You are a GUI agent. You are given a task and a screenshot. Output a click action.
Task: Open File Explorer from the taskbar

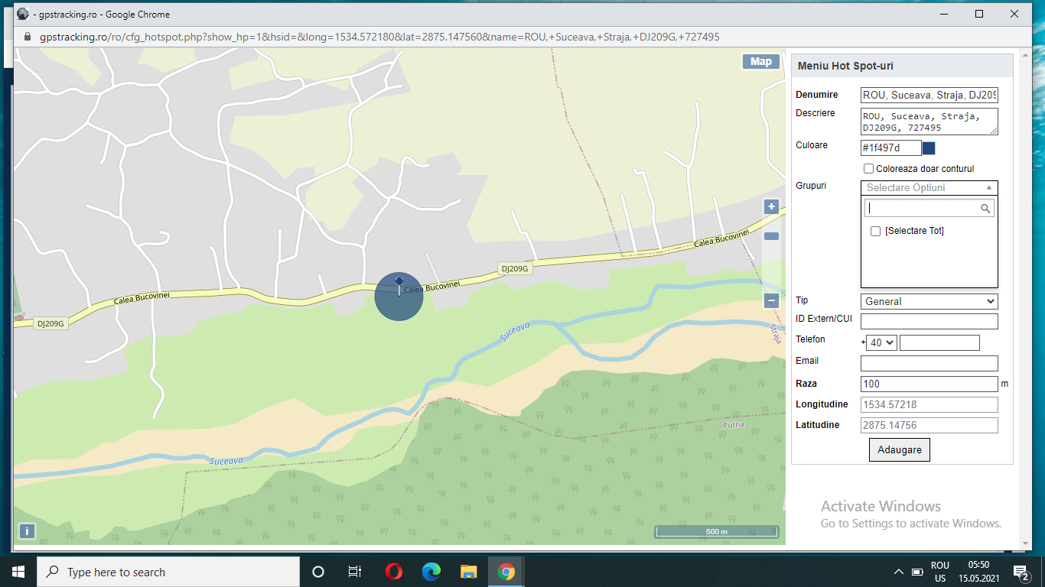coord(469,572)
